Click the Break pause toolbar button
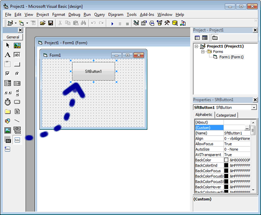261x215 pixels. (120, 24)
